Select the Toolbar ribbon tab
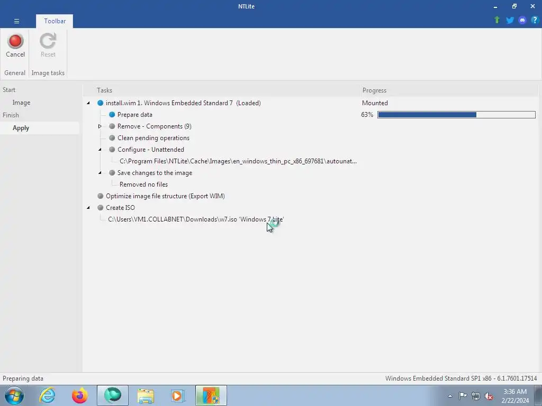 (55, 21)
